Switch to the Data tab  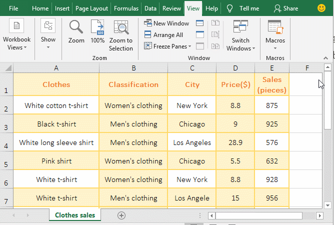tap(150, 8)
